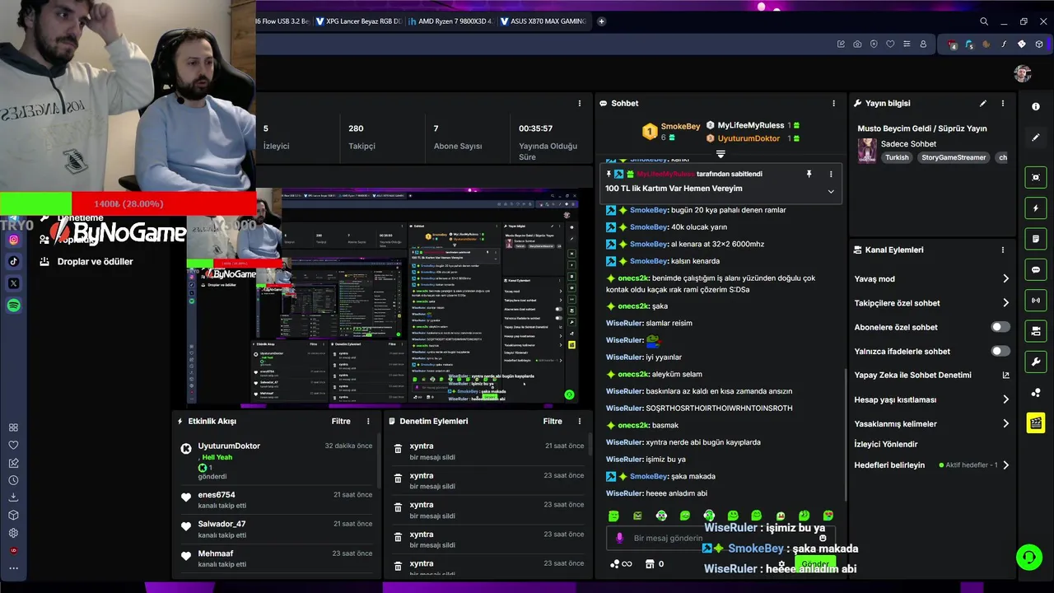Screen dimensions: 1054x593
Task: Click the ad blocker shield icon
Action: (x=874, y=44)
